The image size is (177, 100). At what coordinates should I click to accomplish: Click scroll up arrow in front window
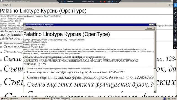155,32
